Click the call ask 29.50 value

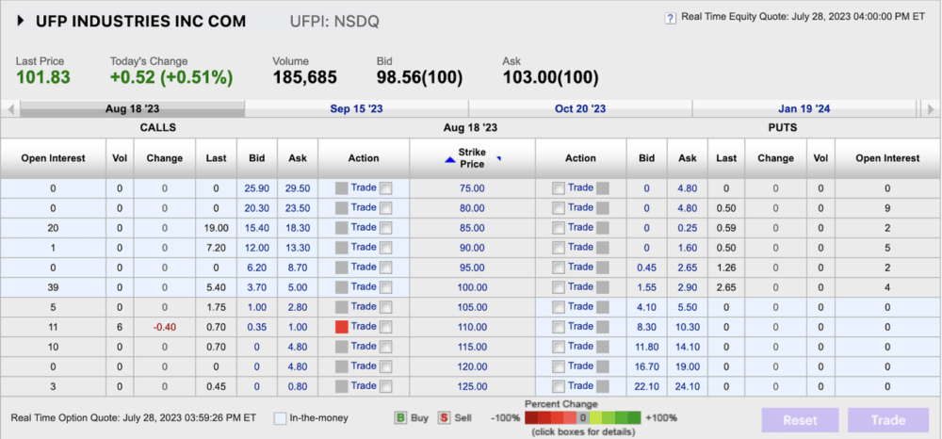point(298,188)
